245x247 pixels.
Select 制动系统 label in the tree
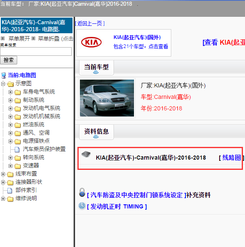(34, 100)
